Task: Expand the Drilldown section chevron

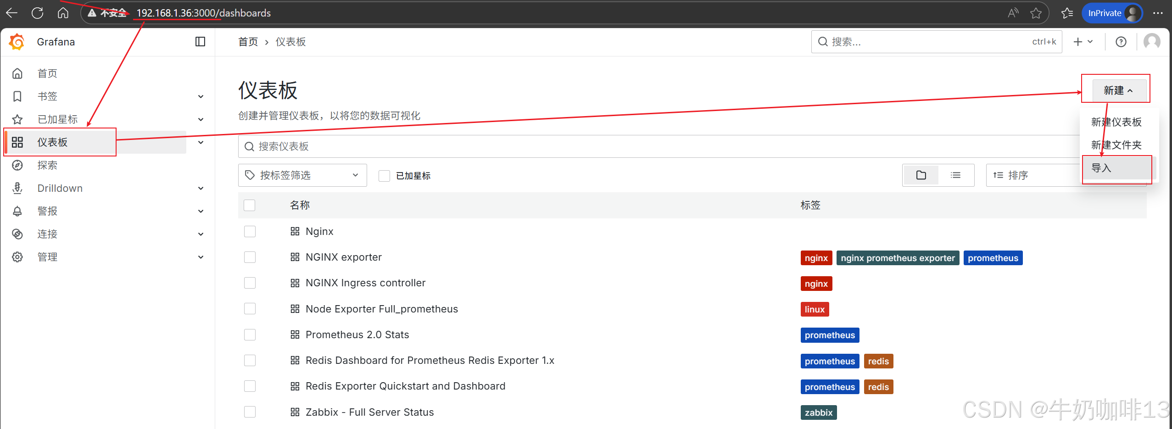Action: (x=201, y=188)
